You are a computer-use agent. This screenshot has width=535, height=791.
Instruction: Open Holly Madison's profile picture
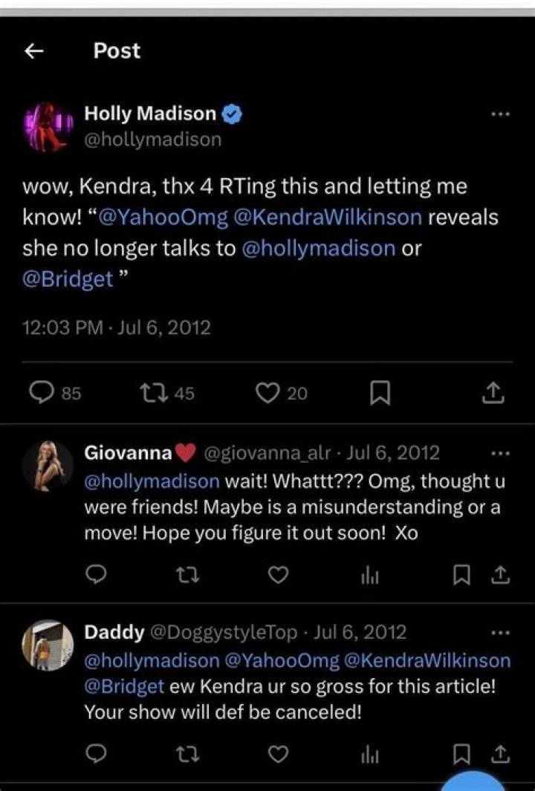pos(48,126)
